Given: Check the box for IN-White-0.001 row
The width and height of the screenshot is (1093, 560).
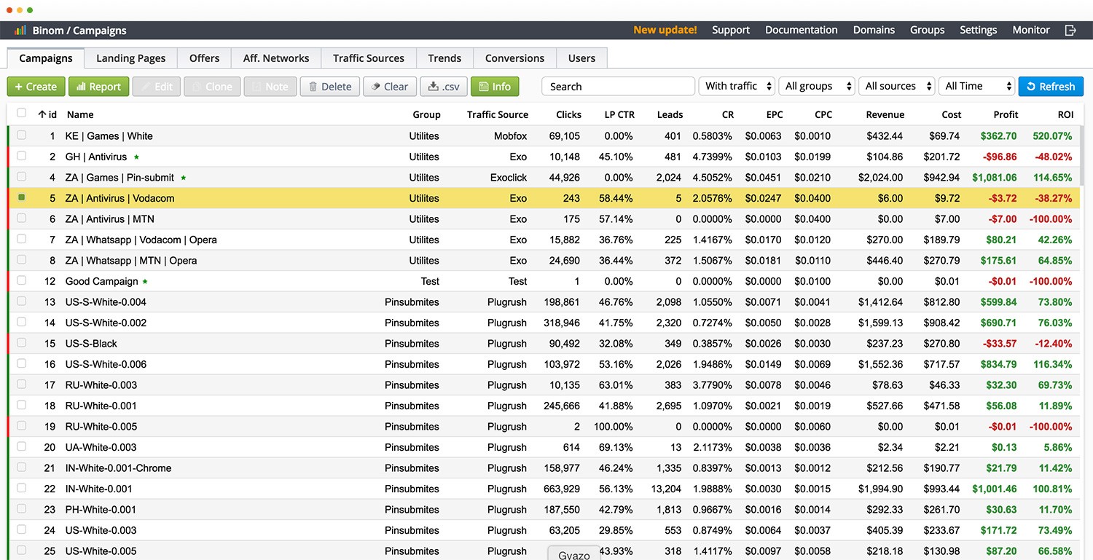Looking at the screenshot, I should click(22, 488).
